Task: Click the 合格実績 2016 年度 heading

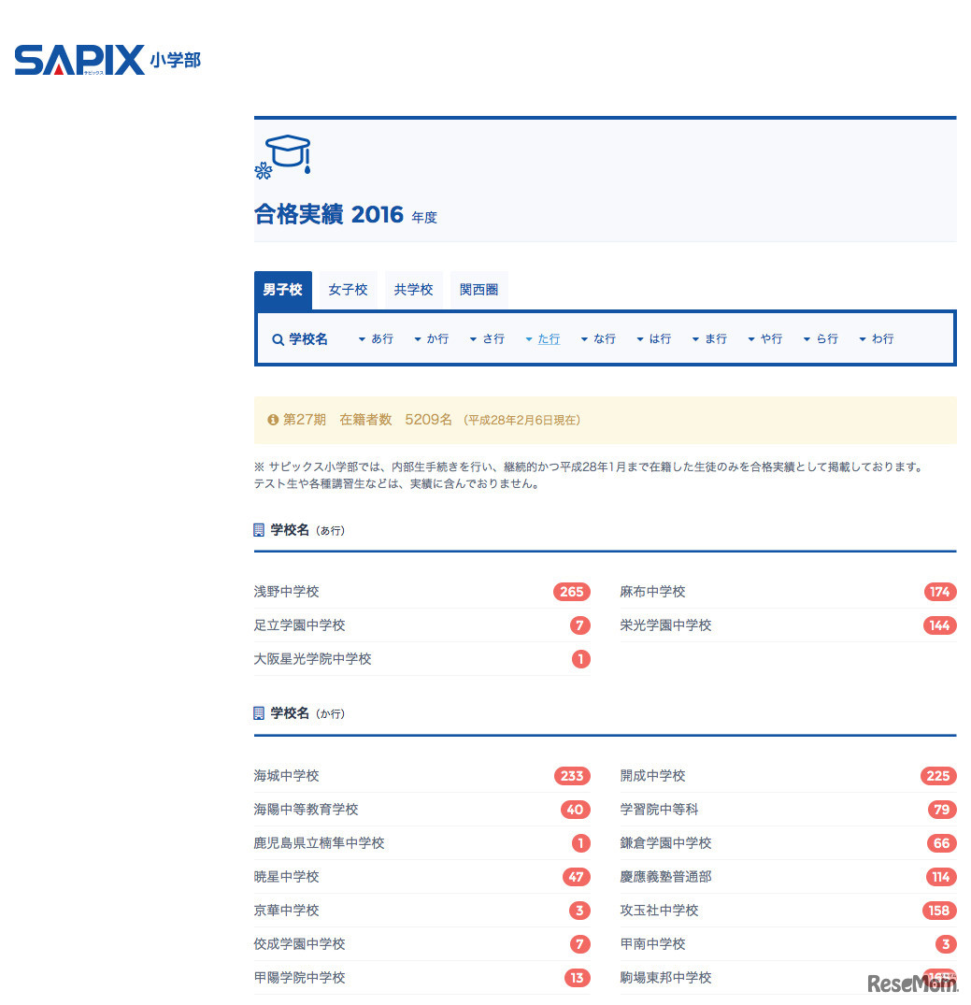Action: (346, 214)
